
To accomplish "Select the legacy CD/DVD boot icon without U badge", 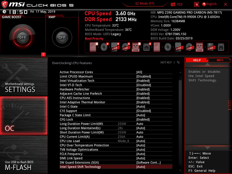I will click(x=168, y=47).
